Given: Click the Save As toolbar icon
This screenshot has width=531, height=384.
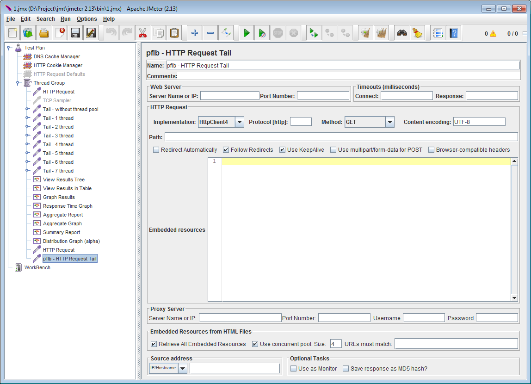Looking at the screenshot, I should coord(91,33).
